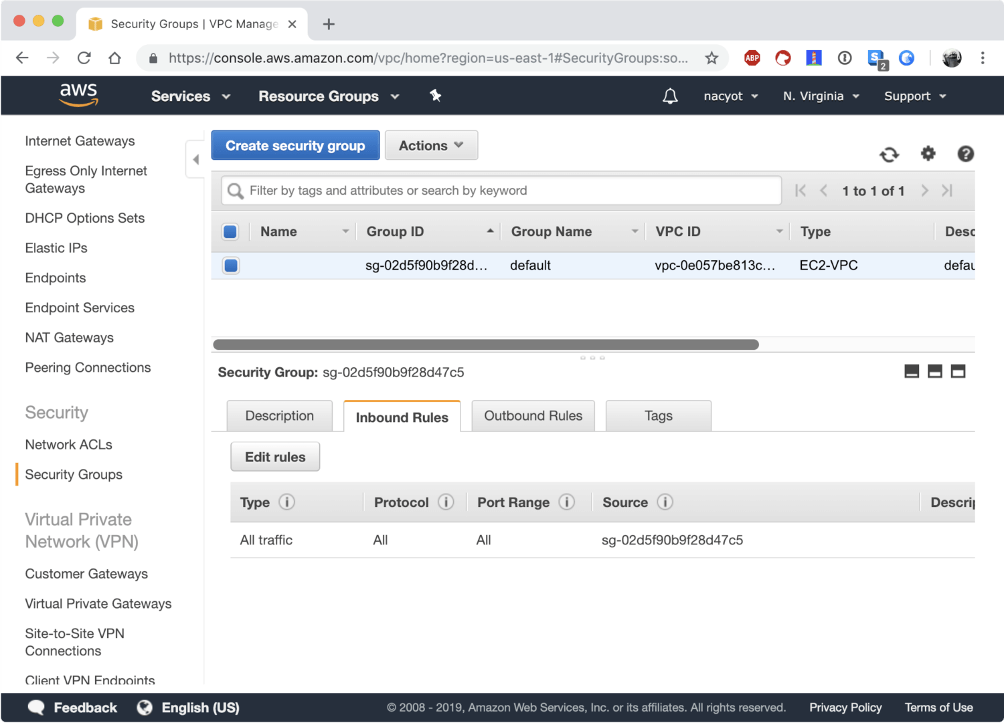Go to first page of results
1004x723 pixels.
[x=801, y=191]
